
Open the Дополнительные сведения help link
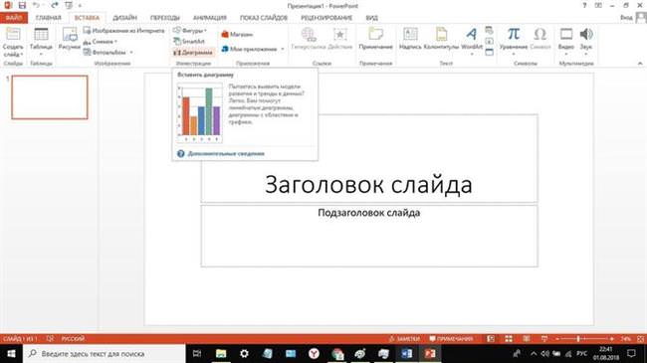click(226, 153)
